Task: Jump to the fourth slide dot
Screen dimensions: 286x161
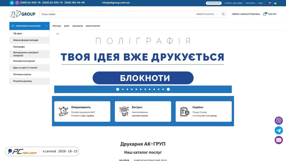Action: (x=136, y=89)
